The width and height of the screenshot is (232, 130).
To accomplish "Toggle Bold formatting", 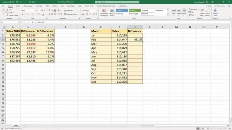I will click(22, 14).
